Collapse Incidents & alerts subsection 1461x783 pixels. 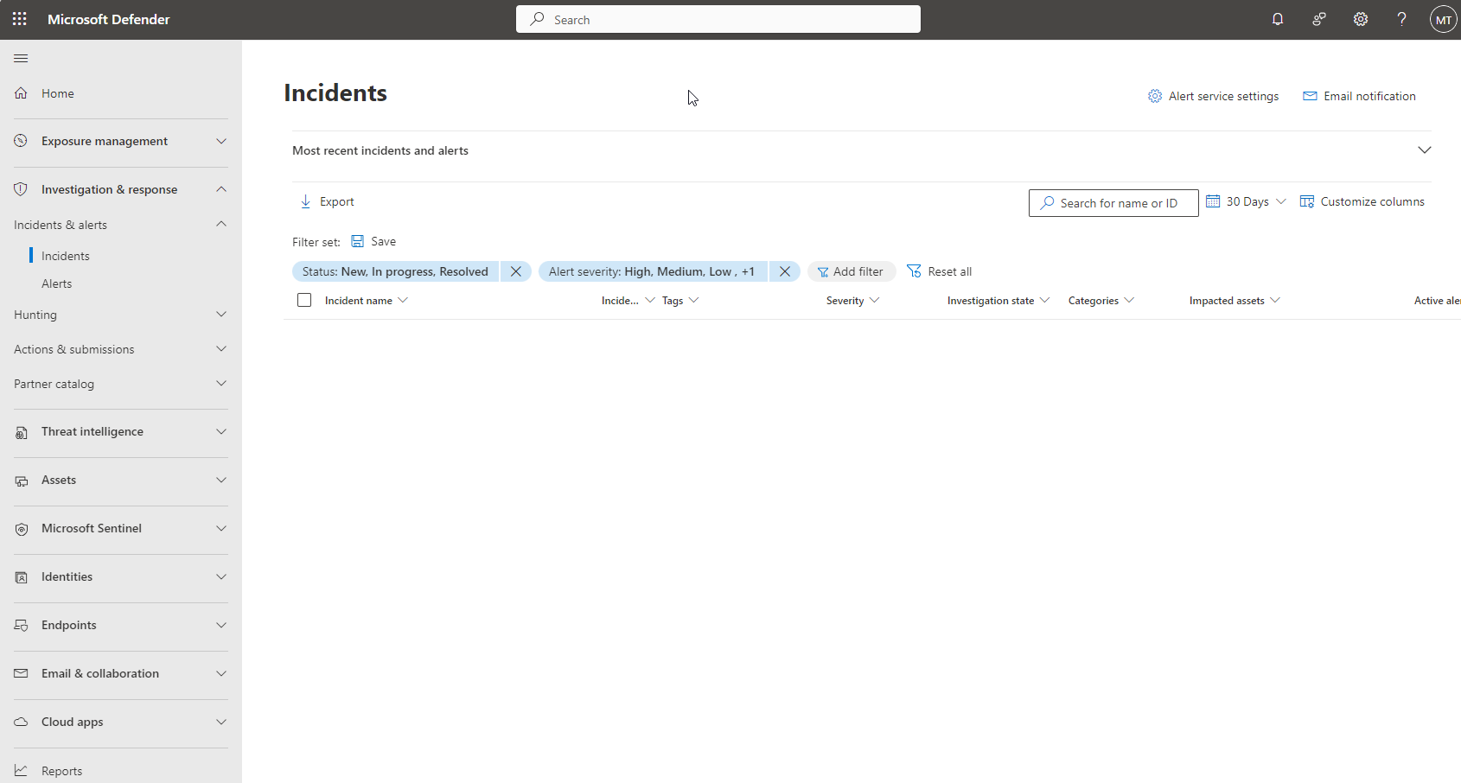pos(221,224)
